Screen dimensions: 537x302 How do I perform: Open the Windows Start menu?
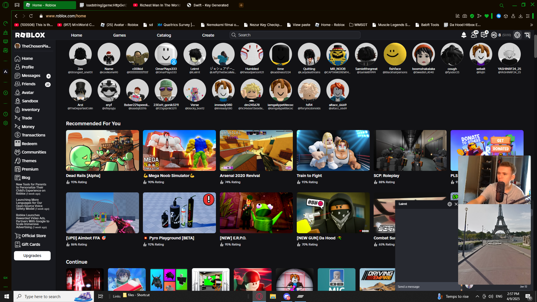pos(7,296)
